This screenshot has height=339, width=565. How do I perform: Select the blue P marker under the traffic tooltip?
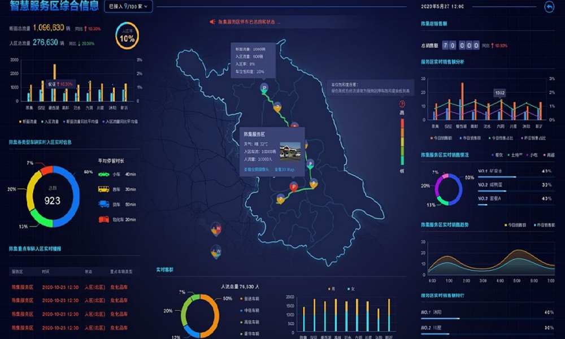264,88
